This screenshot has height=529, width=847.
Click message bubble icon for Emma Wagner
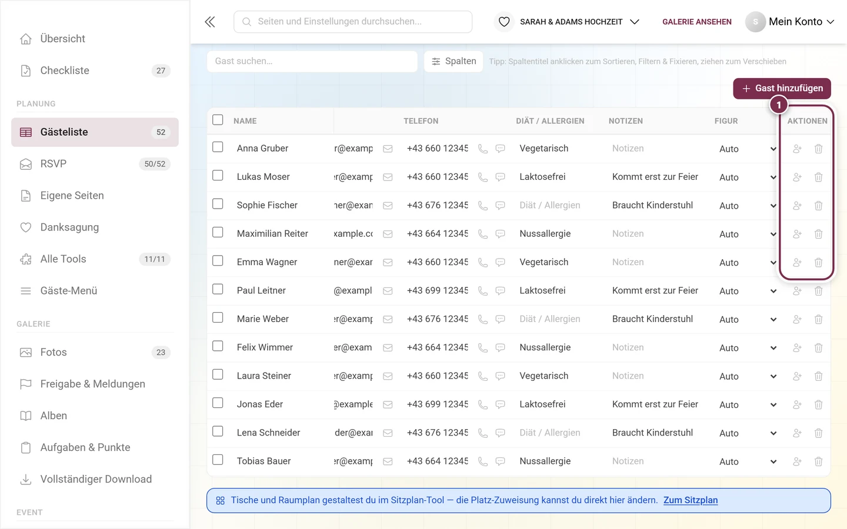[500, 262]
